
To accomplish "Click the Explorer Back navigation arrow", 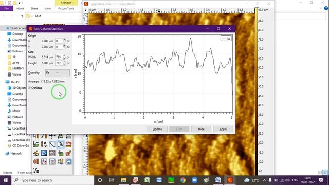I will [5, 16].
